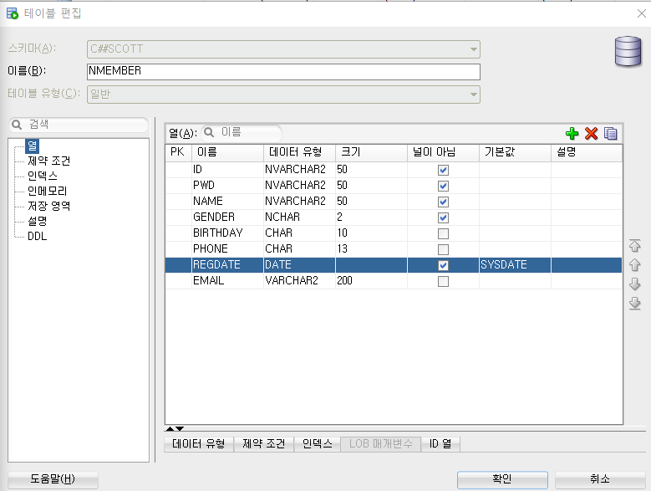Click the size 13 cell of PHONE
The height and width of the screenshot is (491, 651).
coord(371,249)
